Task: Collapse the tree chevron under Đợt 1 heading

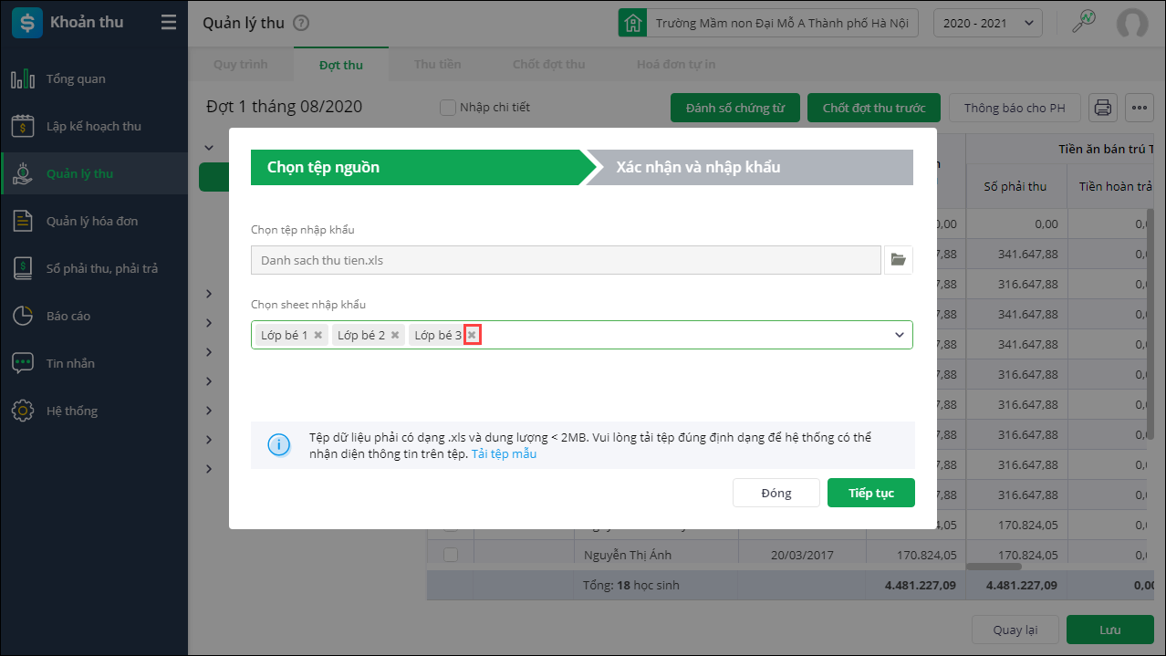Action: click(x=209, y=147)
